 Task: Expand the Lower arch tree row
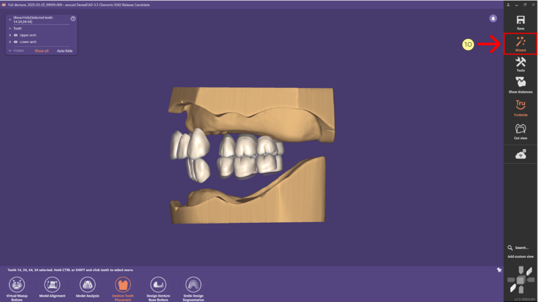[x=10, y=42]
